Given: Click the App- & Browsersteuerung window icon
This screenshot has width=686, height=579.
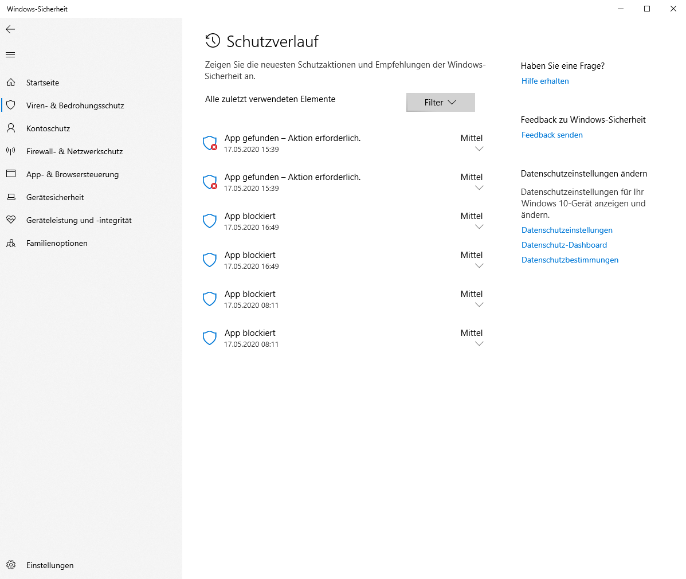Looking at the screenshot, I should tap(11, 174).
